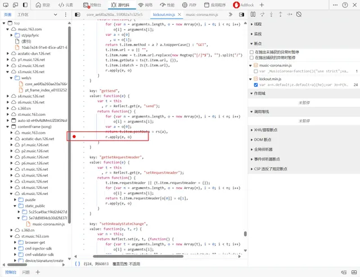Viewport: 360px width, 277px height.
Task: Open the 内存 (Memory) tab
Action: click(190, 5)
